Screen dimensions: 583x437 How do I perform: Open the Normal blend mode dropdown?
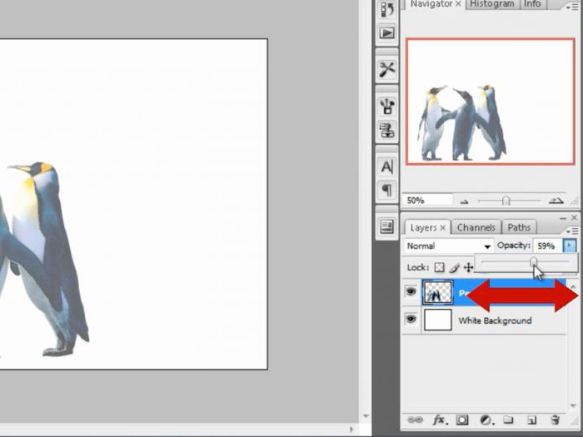(449, 246)
